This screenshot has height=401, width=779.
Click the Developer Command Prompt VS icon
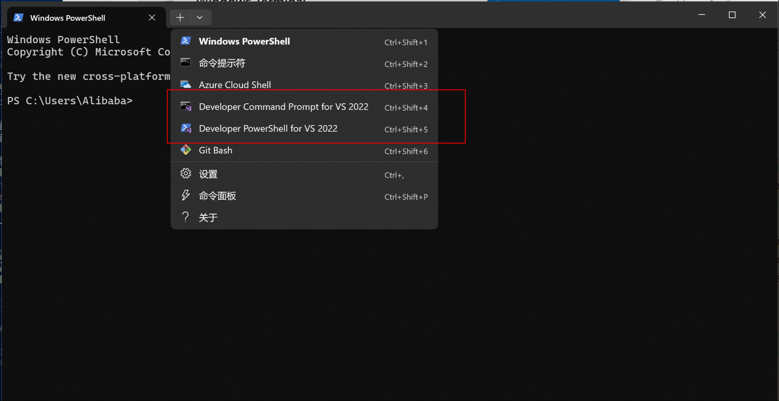[186, 107]
